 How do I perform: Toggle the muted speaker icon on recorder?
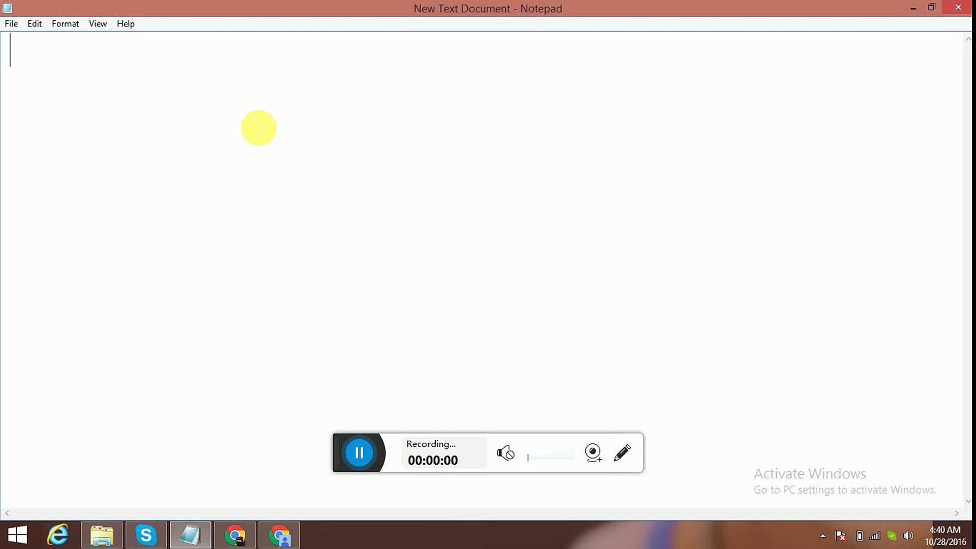click(x=505, y=452)
